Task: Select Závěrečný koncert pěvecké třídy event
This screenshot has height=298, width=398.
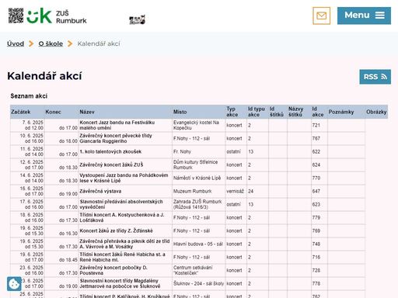Action: click(x=116, y=138)
